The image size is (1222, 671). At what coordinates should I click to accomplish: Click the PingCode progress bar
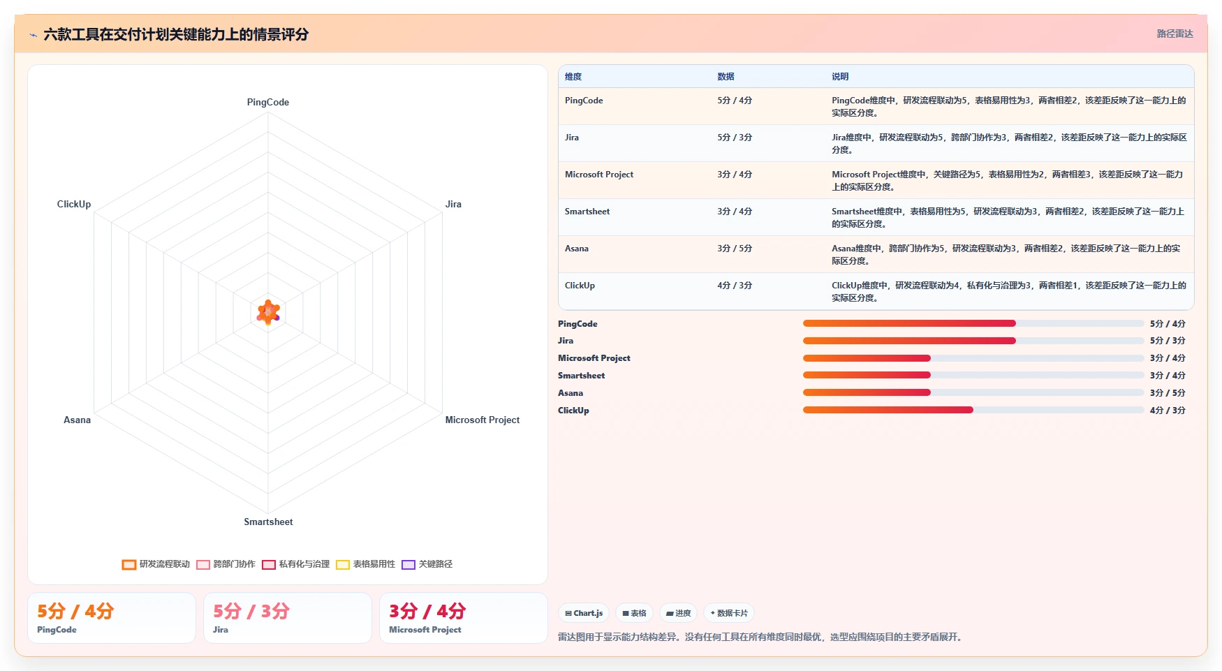tap(973, 323)
